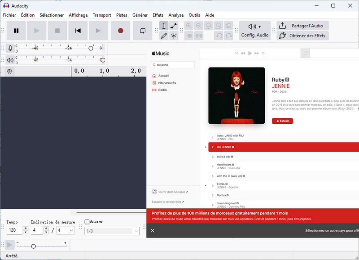Open the Config. Audio dropdown
The image size is (359, 260).
[x=254, y=31]
